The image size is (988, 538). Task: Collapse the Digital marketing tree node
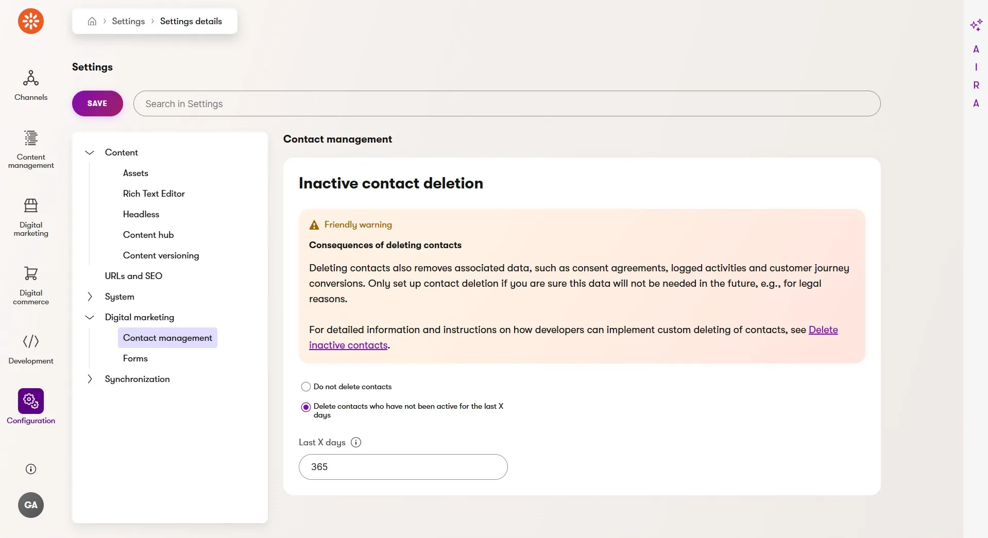tap(90, 317)
